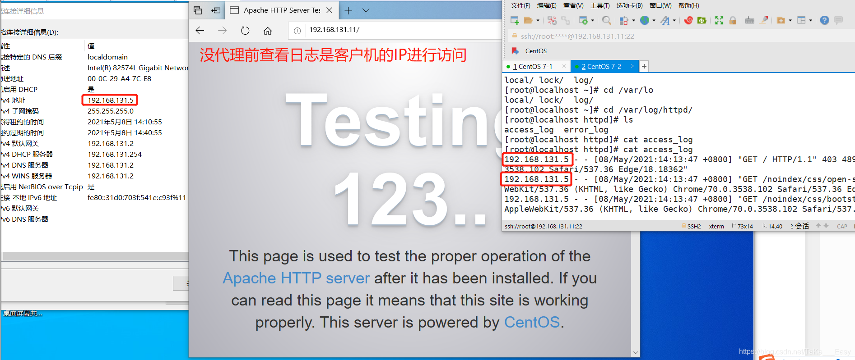Click the lock screen padlock icon in Xshell
The height and width of the screenshot is (360, 855).
[x=733, y=20]
